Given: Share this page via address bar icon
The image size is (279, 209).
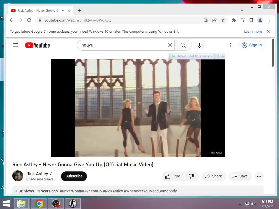Looking at the screenshot, I should pos(214,20).
